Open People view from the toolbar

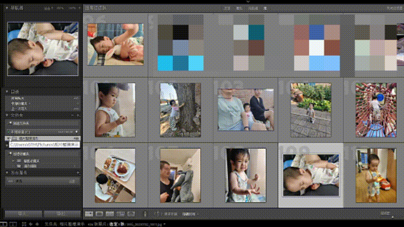coord(131,214)
